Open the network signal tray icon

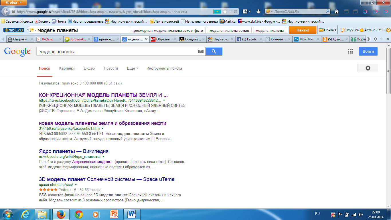point(354,214)
